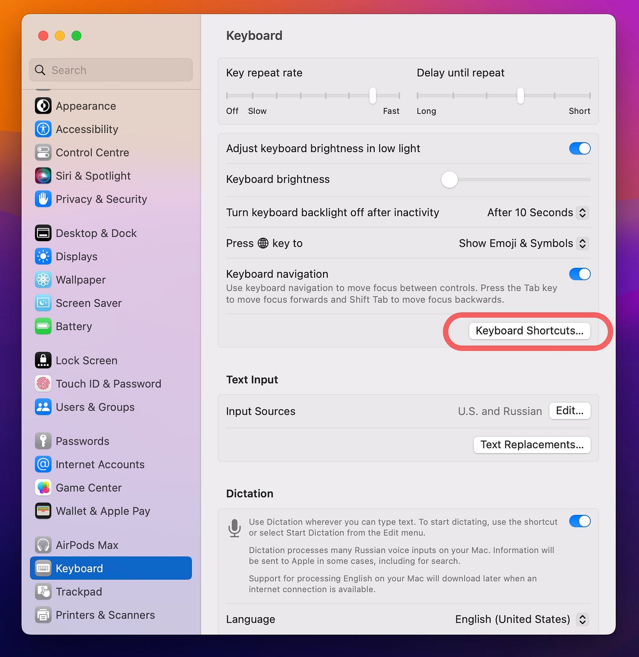
Task: Turn off Keyboard navigation switch
Action: tap(580, 274)
